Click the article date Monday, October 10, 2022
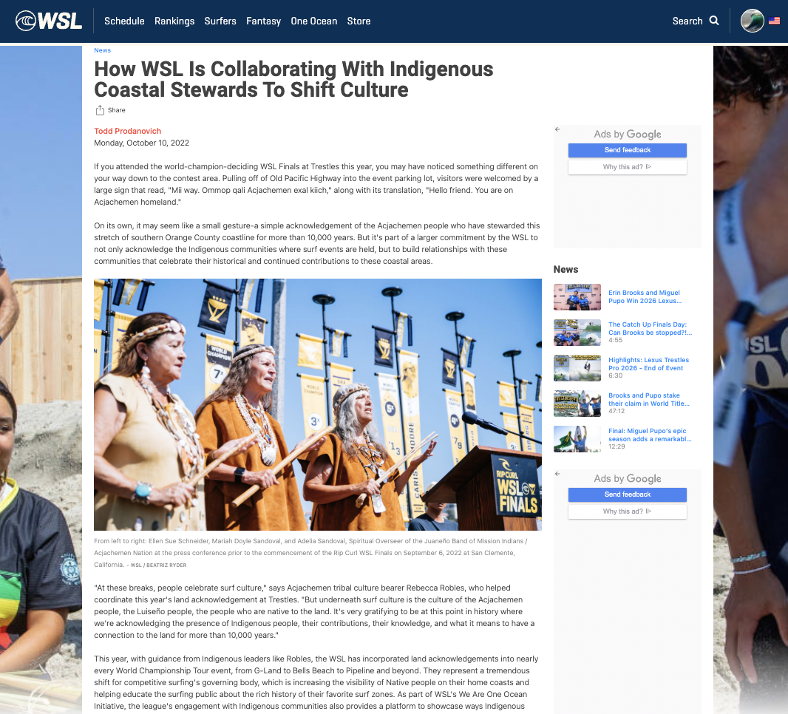 [x=142, y=143]
